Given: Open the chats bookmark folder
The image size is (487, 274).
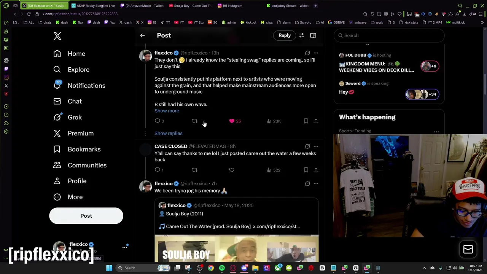Looking at the screenshot, I should point(45,22).
